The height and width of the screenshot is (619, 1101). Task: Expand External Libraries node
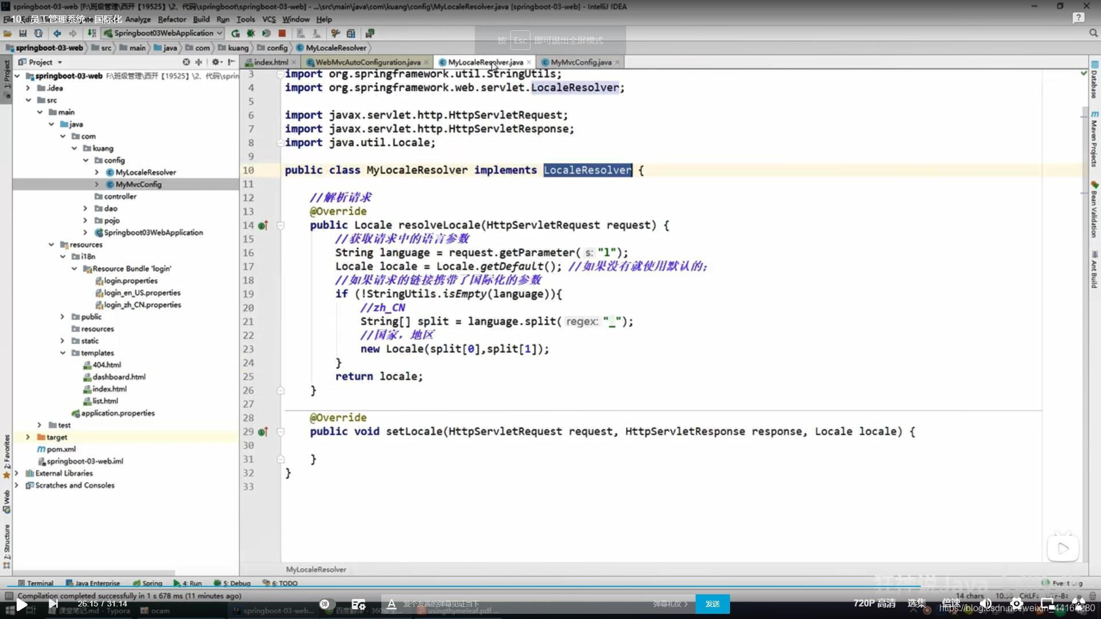16,473
